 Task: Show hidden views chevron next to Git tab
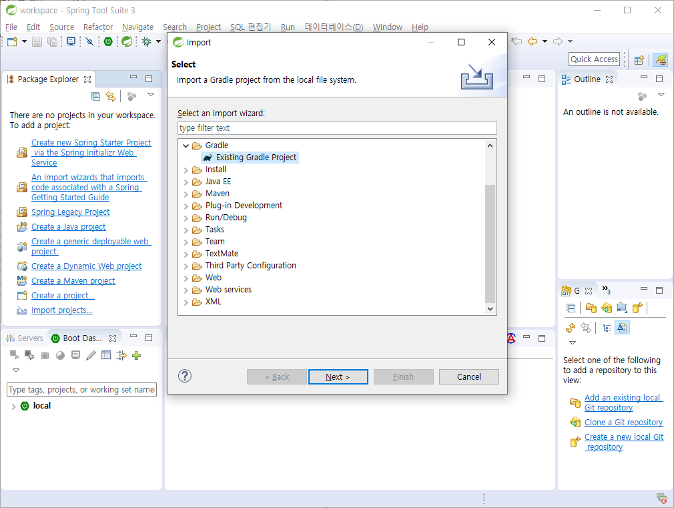point(606,290)
